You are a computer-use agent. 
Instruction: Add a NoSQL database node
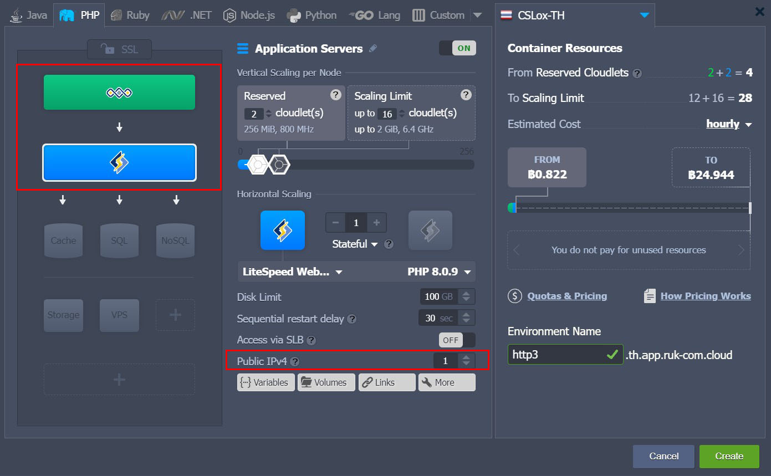175,240
